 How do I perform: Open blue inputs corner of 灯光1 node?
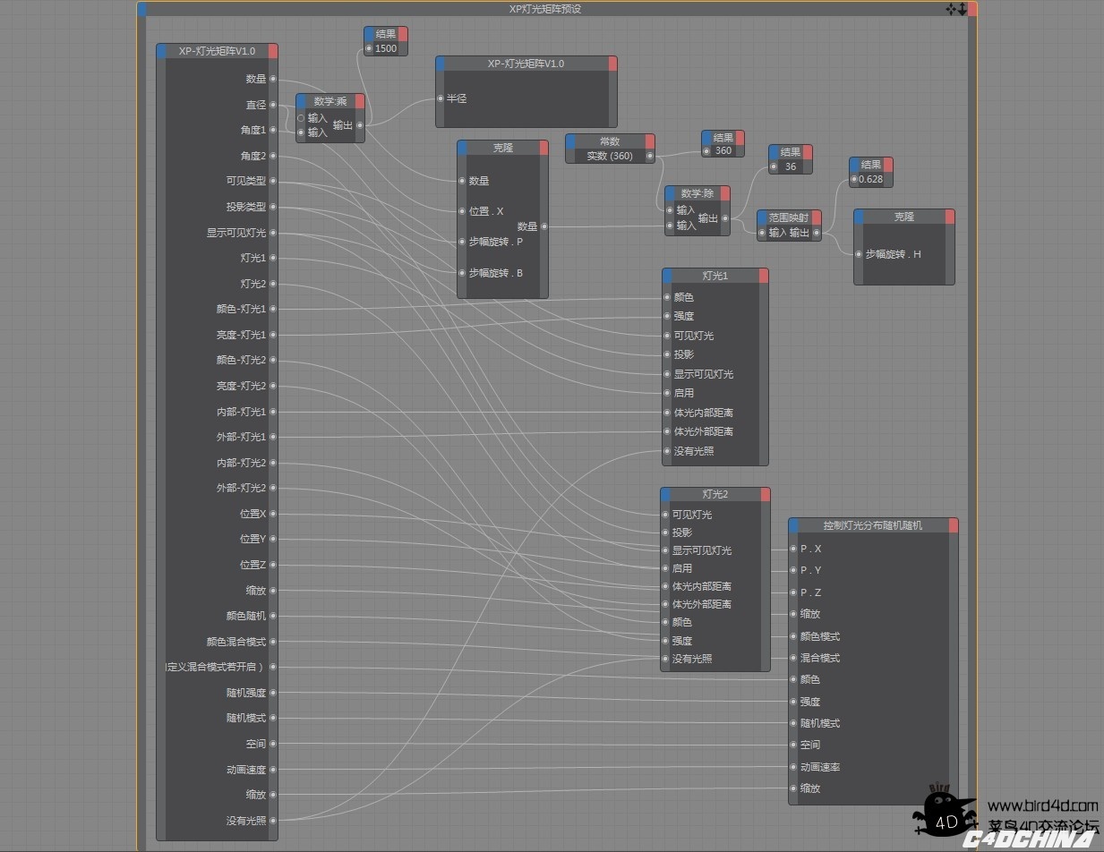(x=667, y=276)
